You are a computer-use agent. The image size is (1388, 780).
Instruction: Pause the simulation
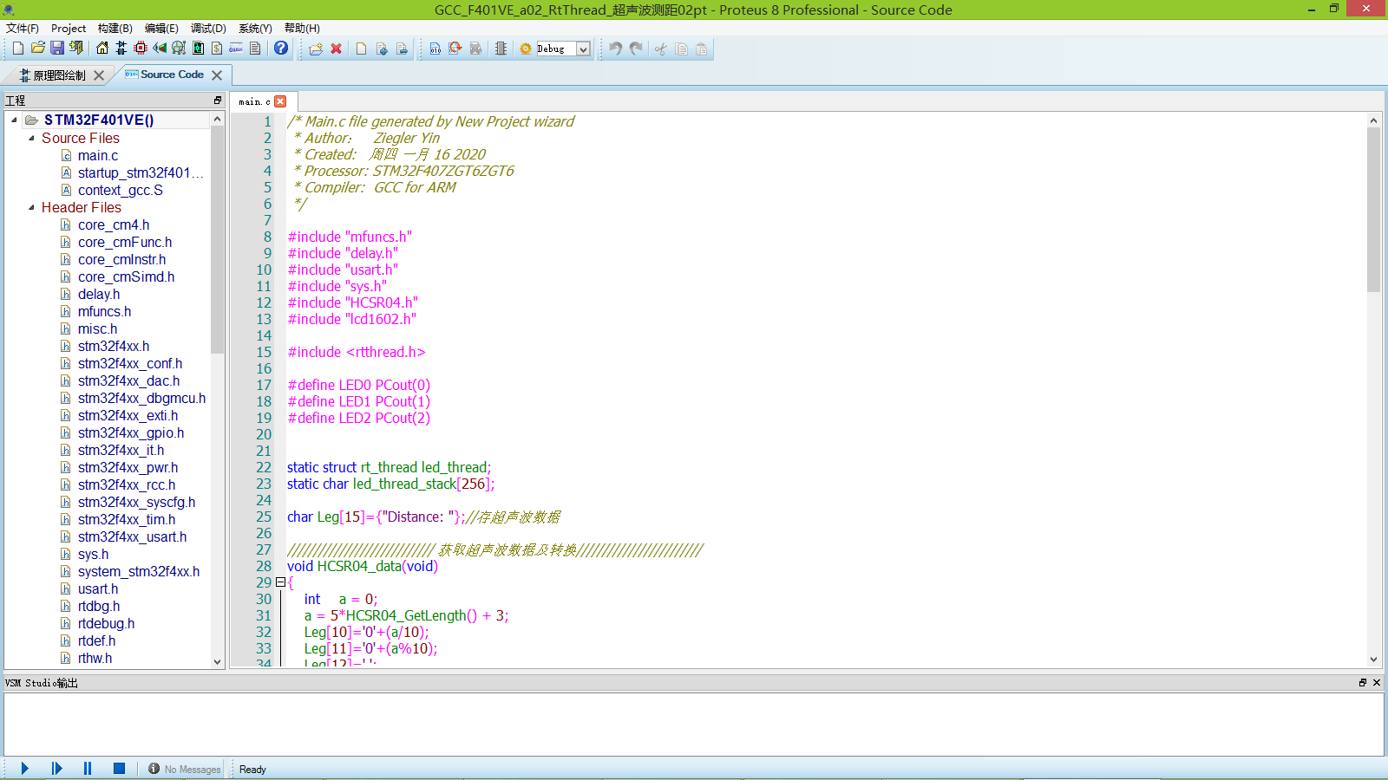pos(88,769)
